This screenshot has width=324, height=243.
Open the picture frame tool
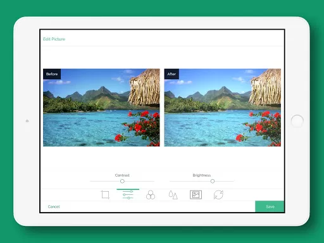coord(196,195)
